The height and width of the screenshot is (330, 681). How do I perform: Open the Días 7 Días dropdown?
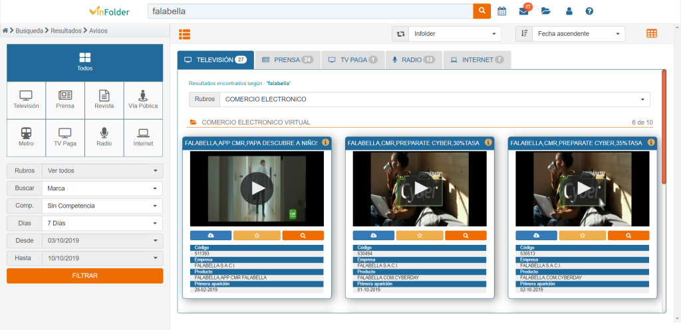[102, 223]
